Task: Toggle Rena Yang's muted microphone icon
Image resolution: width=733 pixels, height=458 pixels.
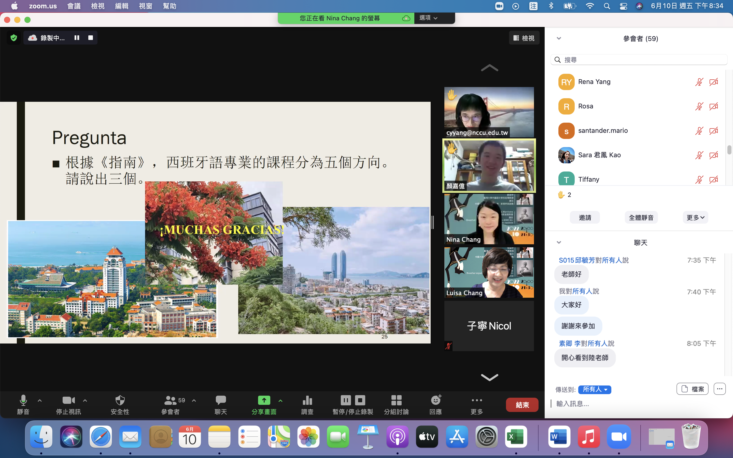Action: pyautogui.click(x=699, y=82)
